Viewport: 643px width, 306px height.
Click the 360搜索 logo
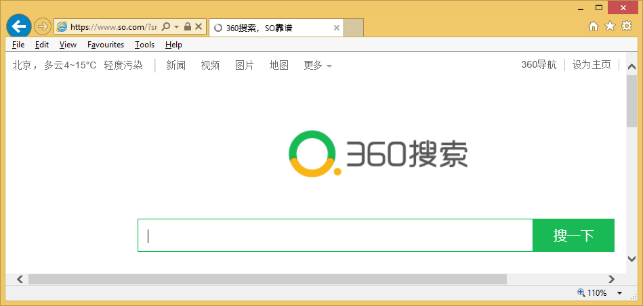click(x=377, y=153)
